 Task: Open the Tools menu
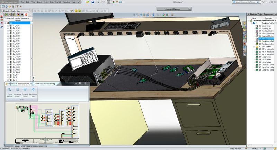(46, 2)
